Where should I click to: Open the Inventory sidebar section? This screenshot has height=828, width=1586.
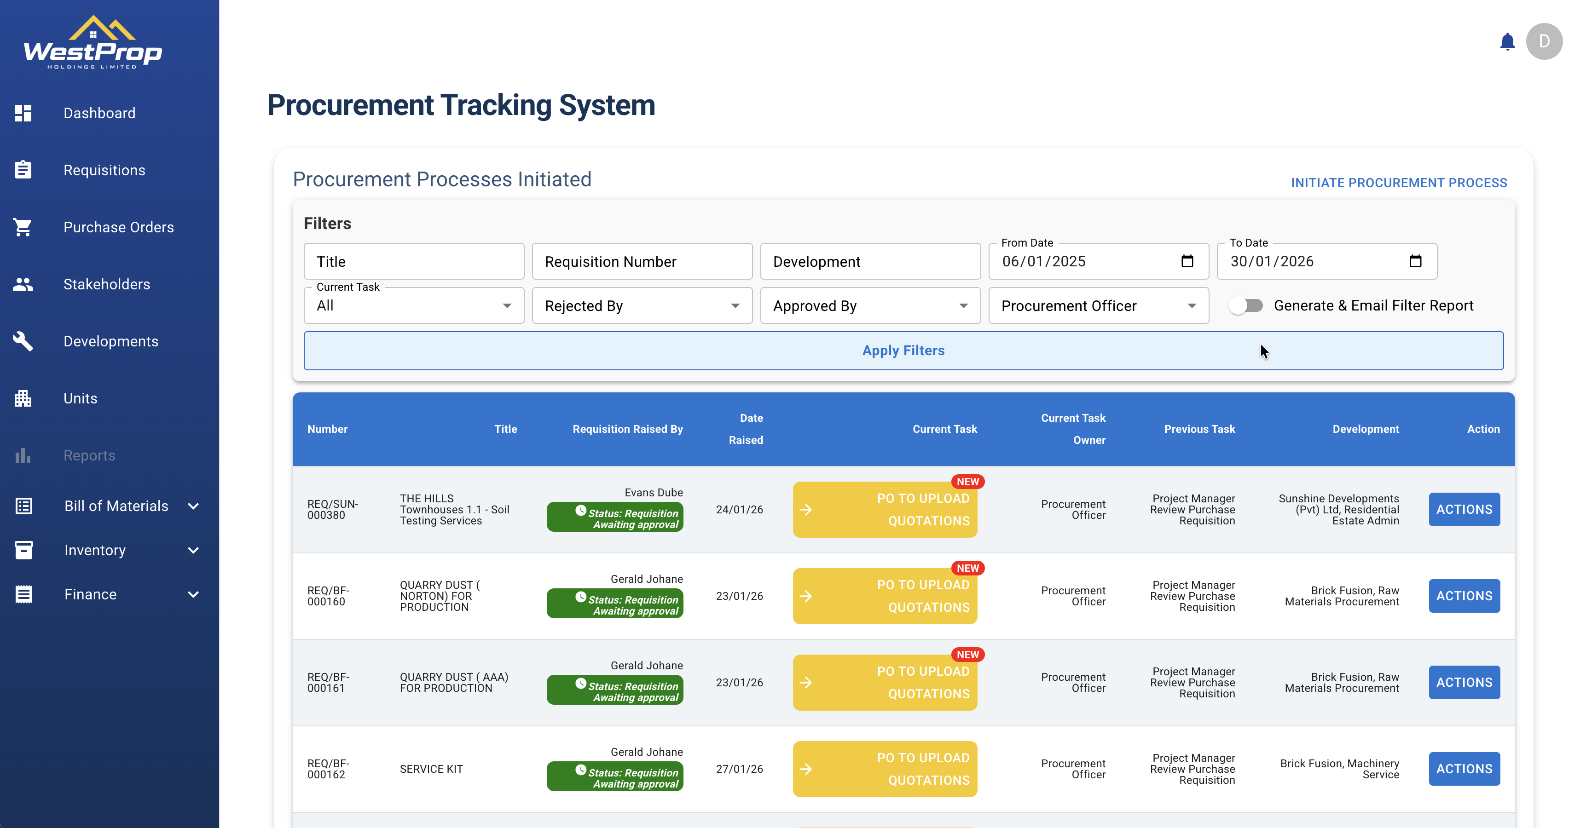click(95, 551)
